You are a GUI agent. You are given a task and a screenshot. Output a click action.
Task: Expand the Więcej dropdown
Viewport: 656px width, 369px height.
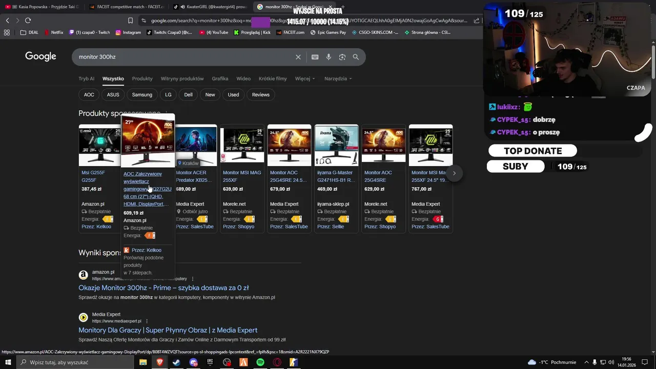(305, 79)
